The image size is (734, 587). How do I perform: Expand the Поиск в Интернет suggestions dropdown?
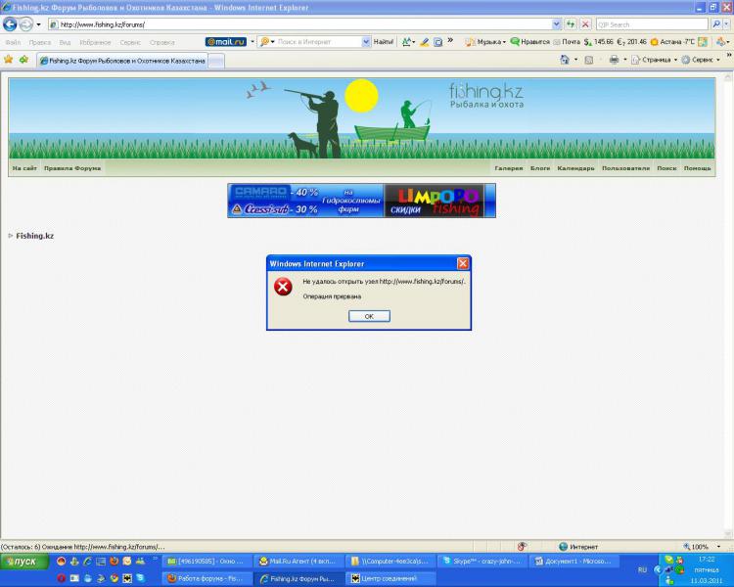tap(366, 42)
